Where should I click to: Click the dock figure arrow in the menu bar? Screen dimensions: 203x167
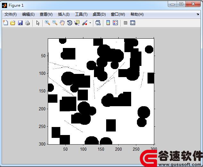click(198, 14)
